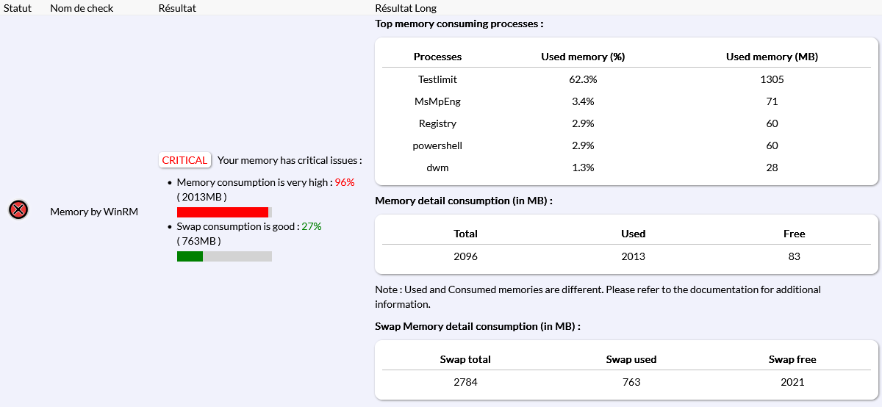Click the Used memory (%) table header
The image size is (882, 407).
[x=583, y=57]
